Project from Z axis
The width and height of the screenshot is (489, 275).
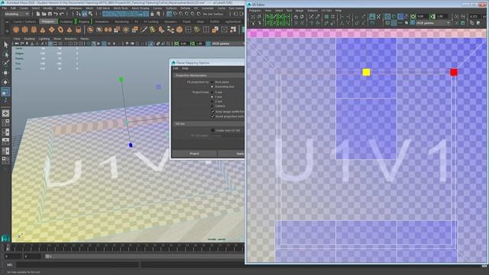pyautogui.click(x=212, y=102)
